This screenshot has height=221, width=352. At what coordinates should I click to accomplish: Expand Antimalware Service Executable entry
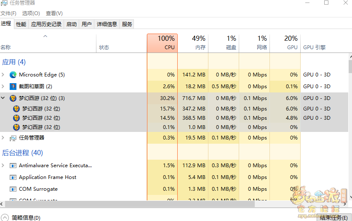pos(3,166)
